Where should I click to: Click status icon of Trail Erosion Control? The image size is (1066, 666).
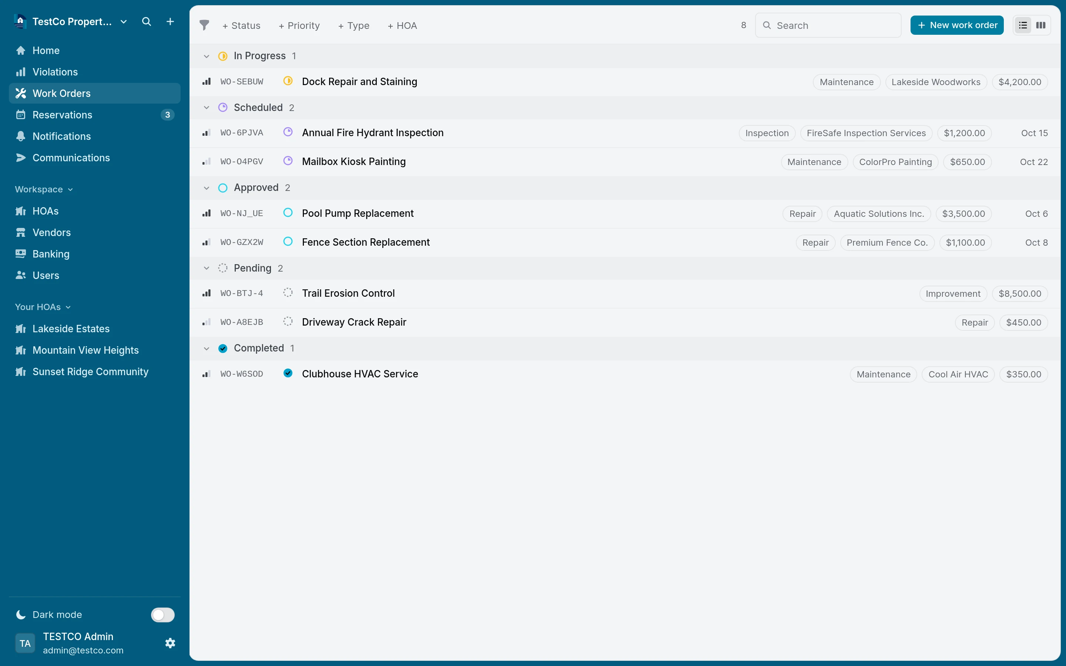click(288, 292)
